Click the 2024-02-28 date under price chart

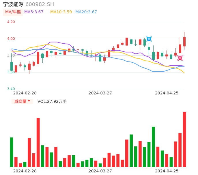pos(25,93)
